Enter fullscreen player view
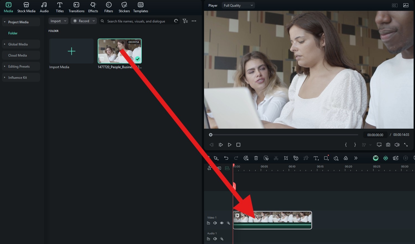 406,145
